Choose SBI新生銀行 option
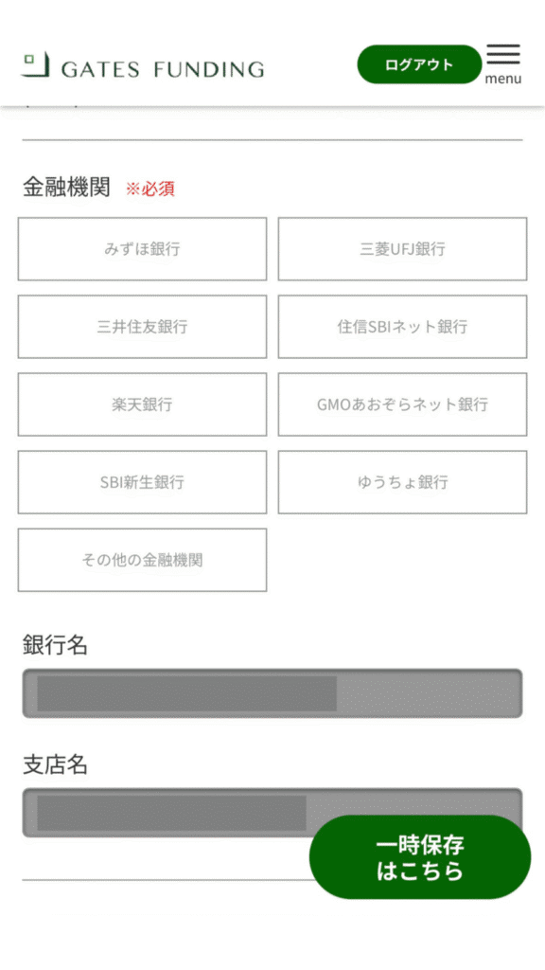The height and width of the screenshot is (970, 545). (142, 482)
